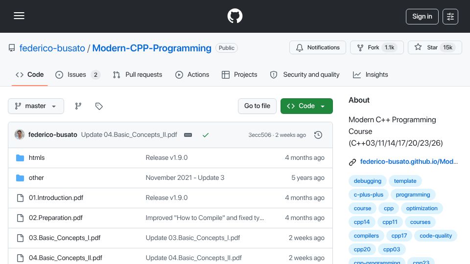View branches via the branch icon
Image resolution: width=470 pixels, height=264 pixels.
[x=78, y=106]
